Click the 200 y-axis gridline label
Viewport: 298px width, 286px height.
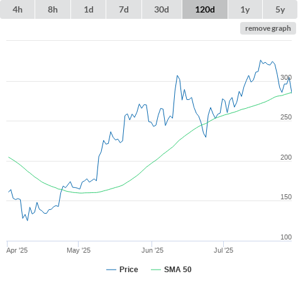[286, 157]
